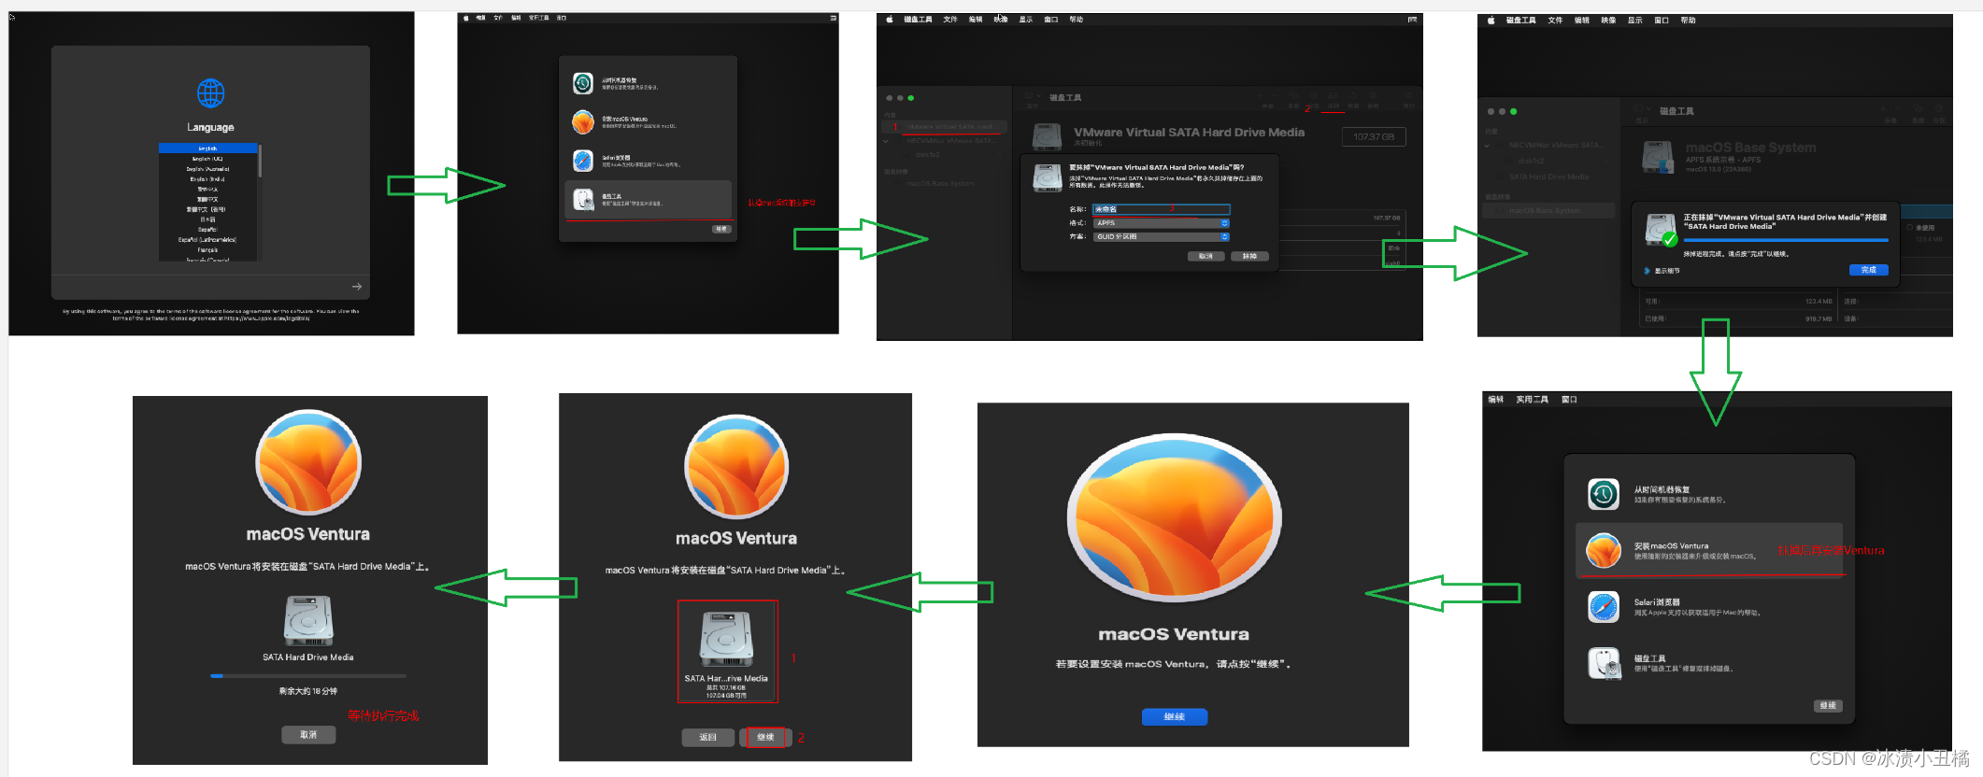The width and height of the screenshot is (1983, 777).
Task: Select English (Australia) in the Language list
Action: [207, 169]
